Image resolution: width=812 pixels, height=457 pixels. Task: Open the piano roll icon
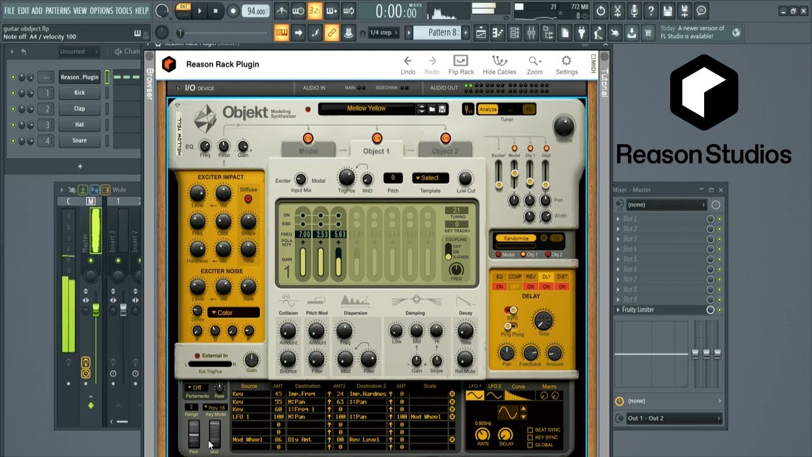[x=498, y=32]
